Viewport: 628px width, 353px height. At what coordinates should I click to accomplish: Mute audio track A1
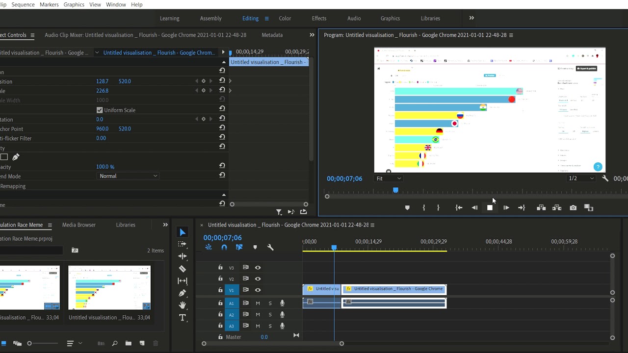click(x=258, y=303)
